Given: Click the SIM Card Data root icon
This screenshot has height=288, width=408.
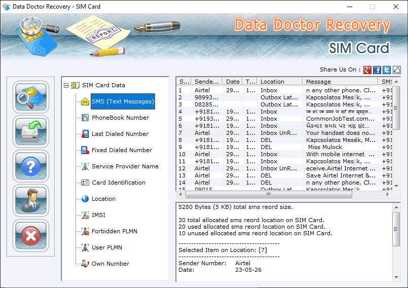Looking at the screenshot, I should point(75,85).
